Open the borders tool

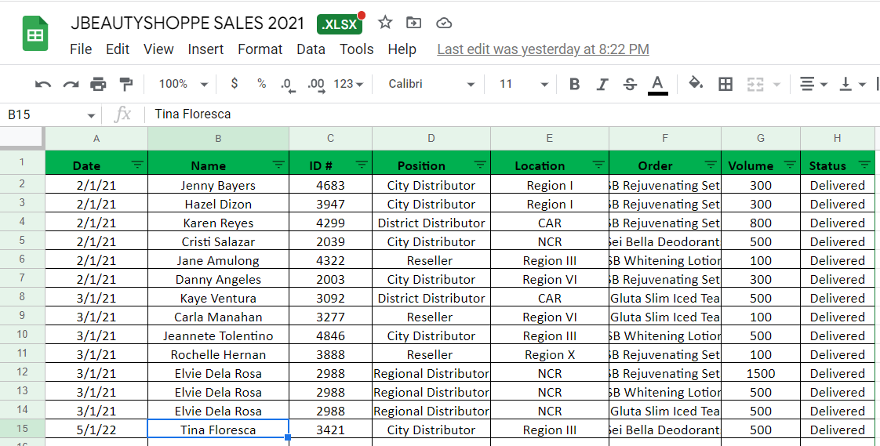click(725, 85)
